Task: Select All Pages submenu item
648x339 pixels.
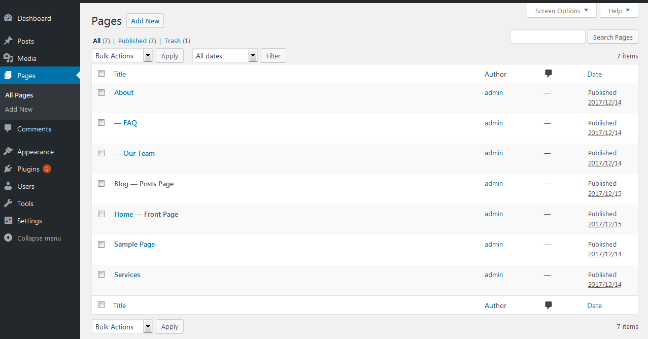Action: [19, 95]
